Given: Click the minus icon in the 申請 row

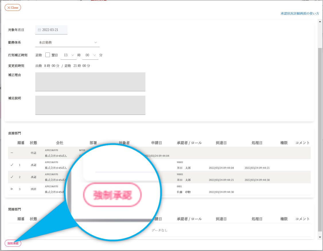Looking at the screenshot, I should [x=12, y=153].
